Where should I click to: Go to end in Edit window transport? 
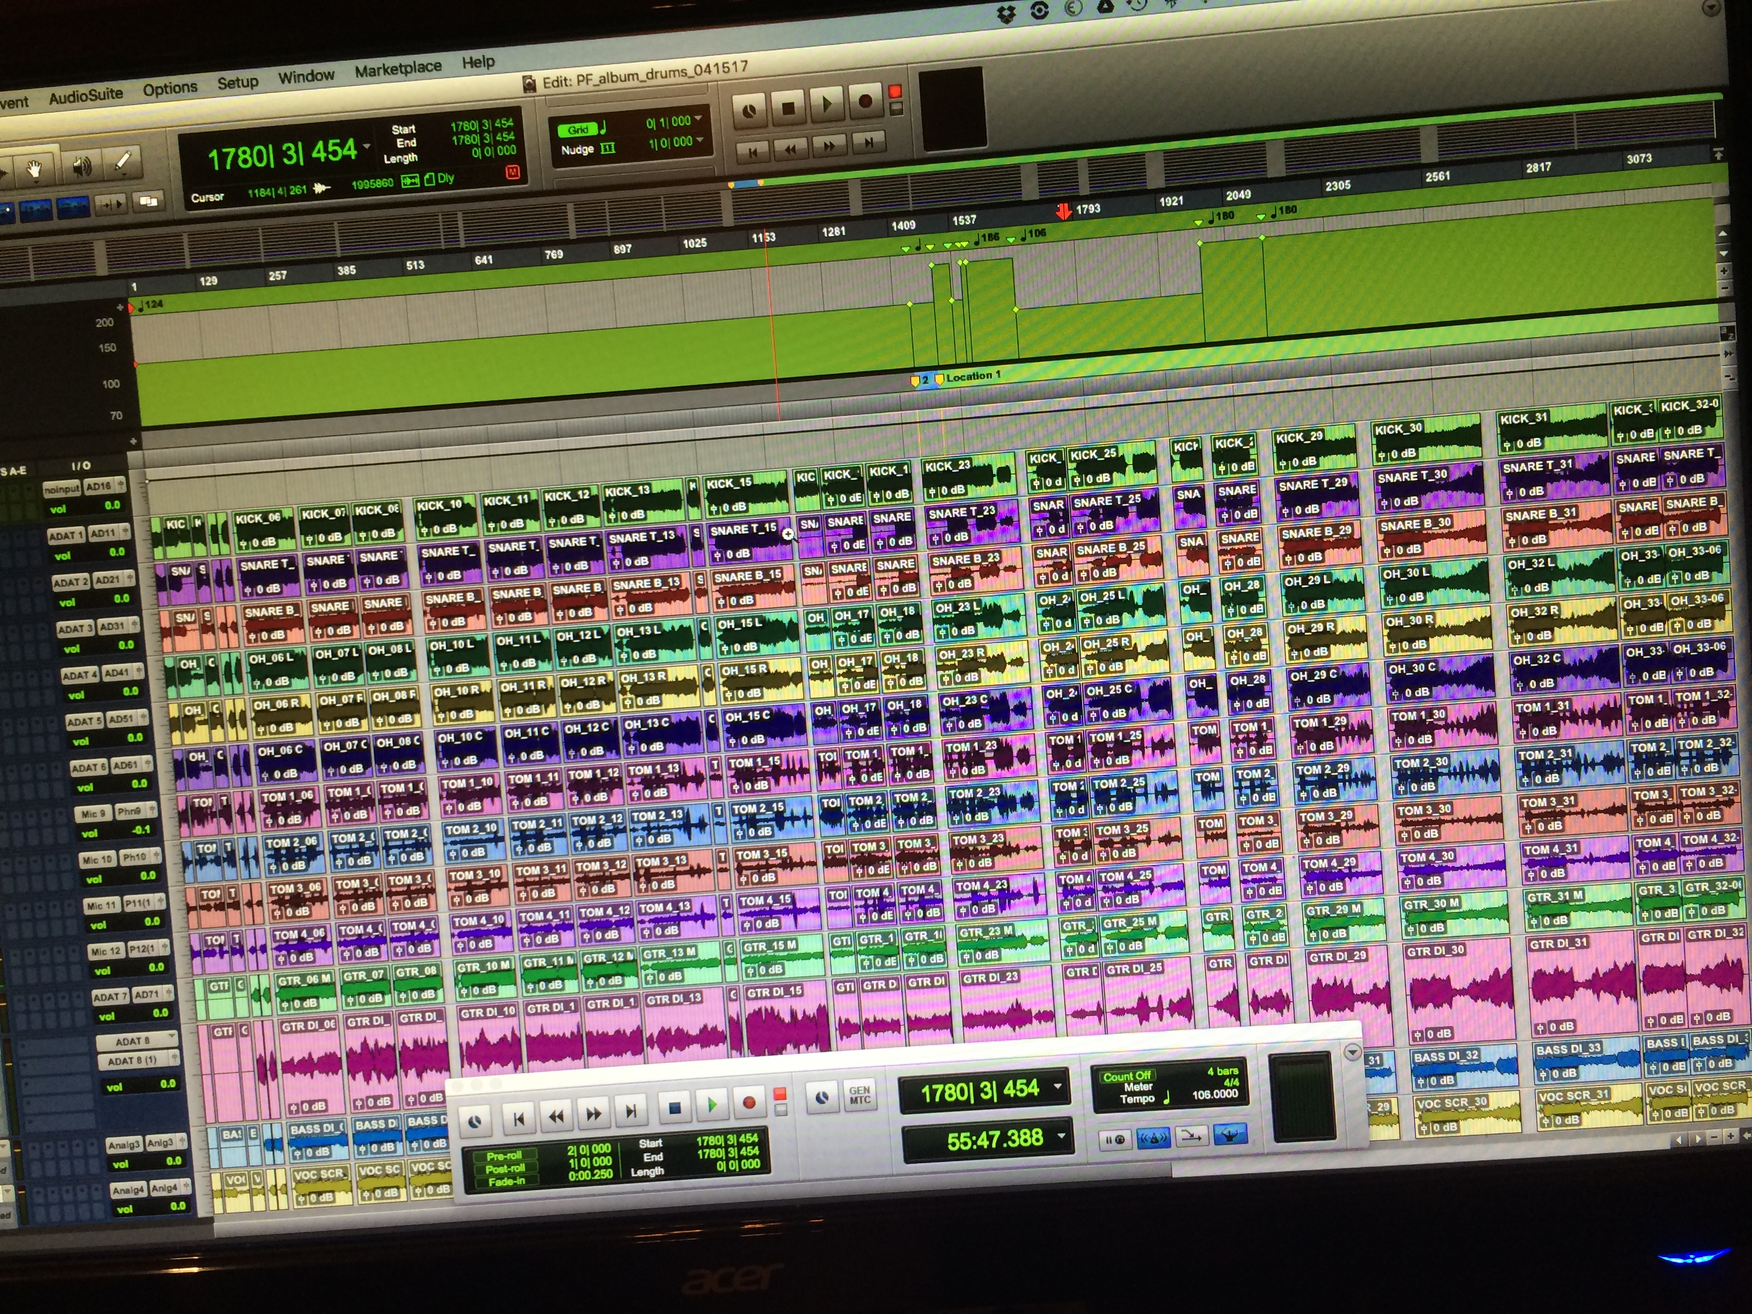tap(869, 143)
